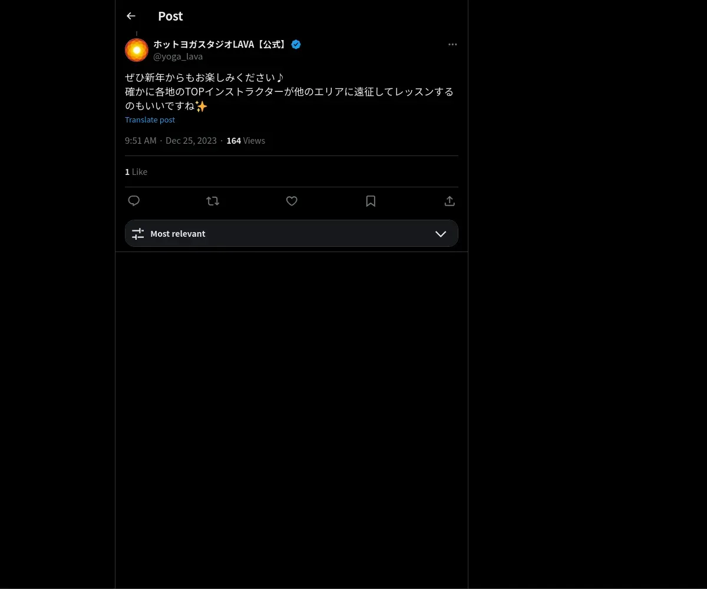
Task: Open the ホットヨガスタジオLAVA display name
Action: (x=220, y=44)
